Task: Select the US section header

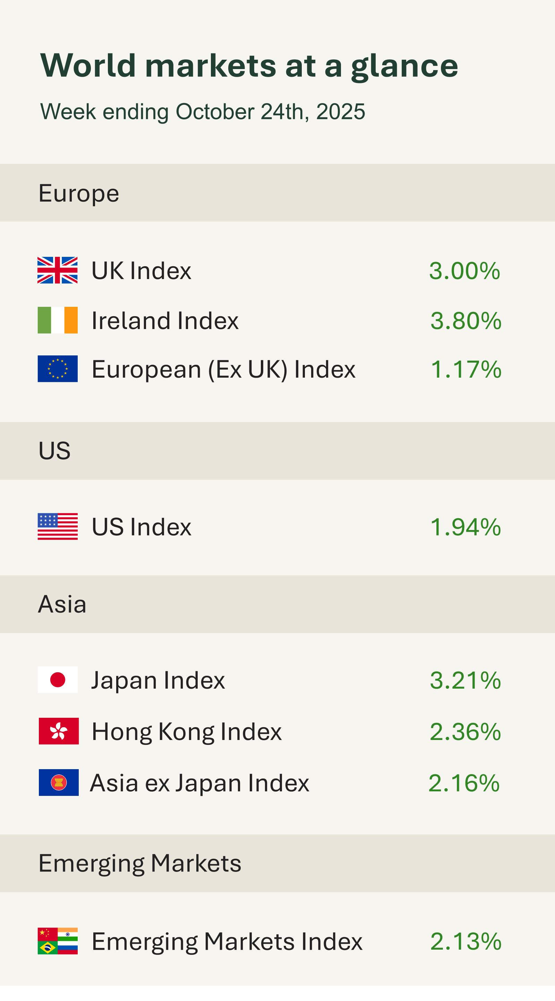Action: tap(54, 451)
